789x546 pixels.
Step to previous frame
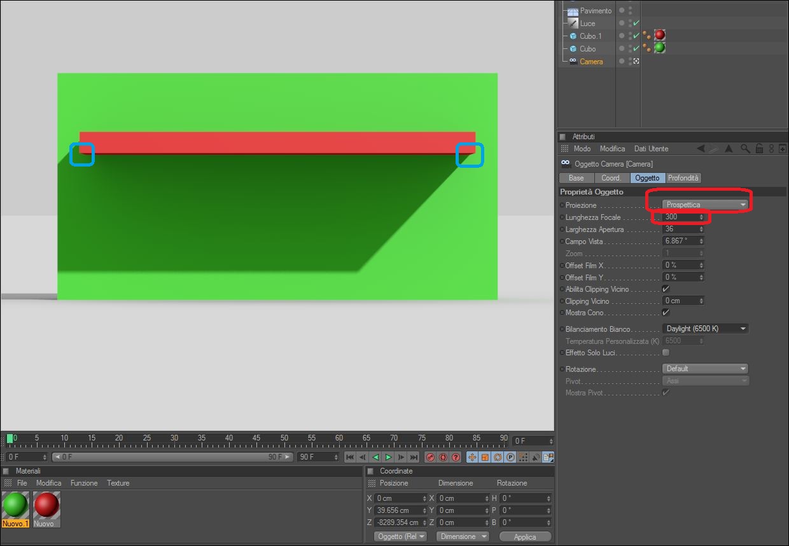363,457
